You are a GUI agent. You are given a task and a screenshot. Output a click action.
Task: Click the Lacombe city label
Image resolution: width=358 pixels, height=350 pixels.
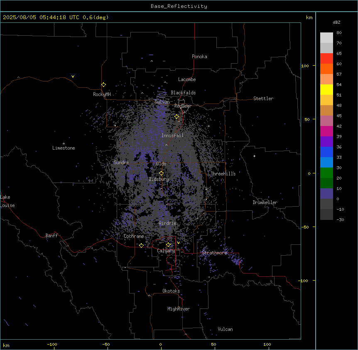pos(187,79)
